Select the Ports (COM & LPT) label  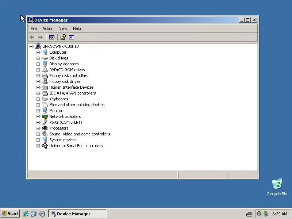tap(66, 122)
